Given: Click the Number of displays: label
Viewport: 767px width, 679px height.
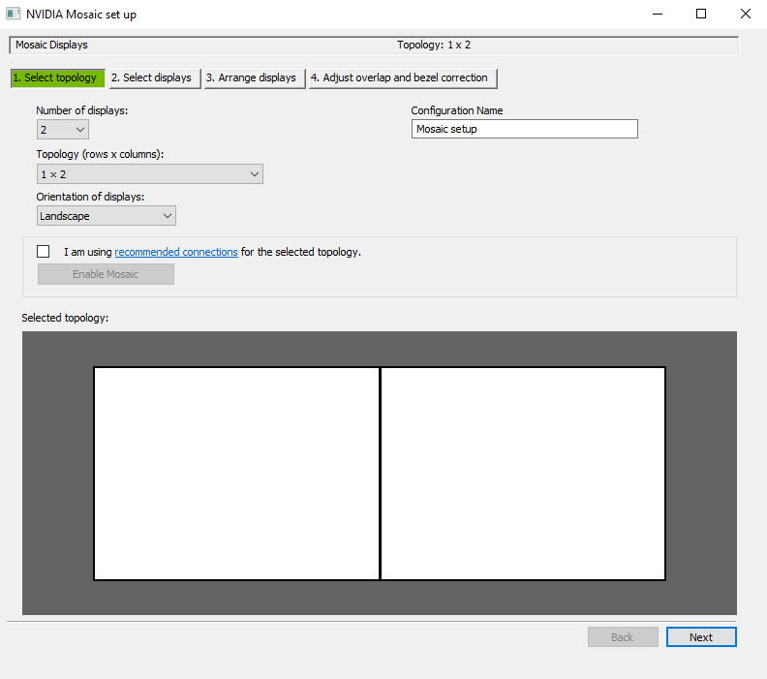Looking at the screenshot, I should point(81,110).
